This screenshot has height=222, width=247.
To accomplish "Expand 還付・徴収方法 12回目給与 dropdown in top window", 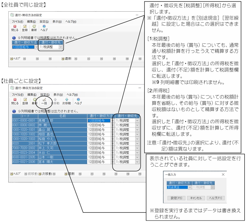I will click(36, 47).
